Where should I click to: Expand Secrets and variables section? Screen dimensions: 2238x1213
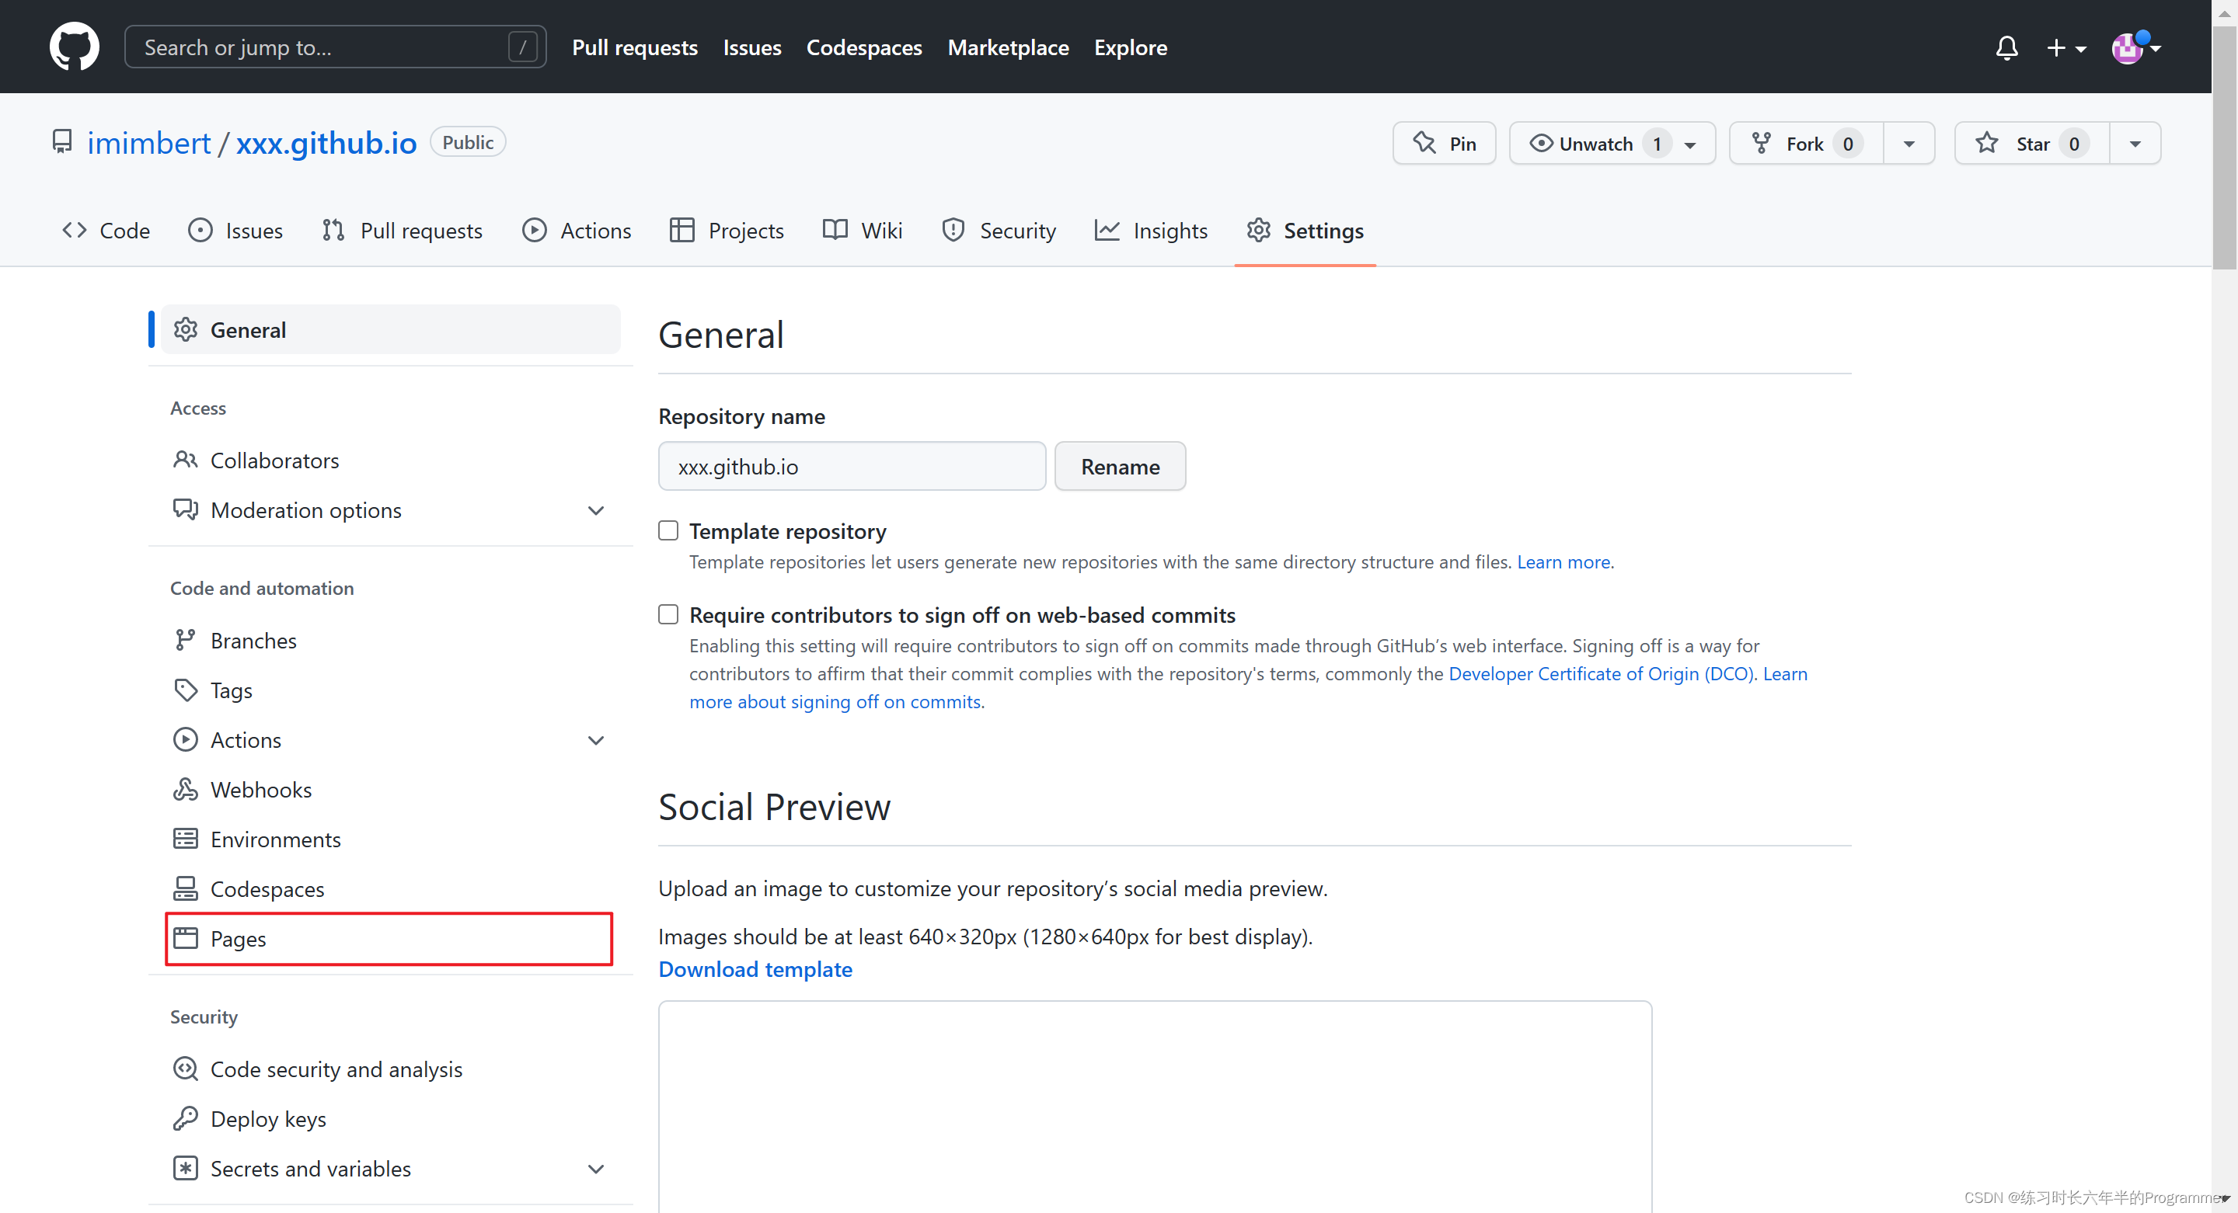(595, 1169)
